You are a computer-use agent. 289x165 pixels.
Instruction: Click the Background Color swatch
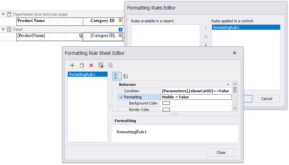coord(166,103)
